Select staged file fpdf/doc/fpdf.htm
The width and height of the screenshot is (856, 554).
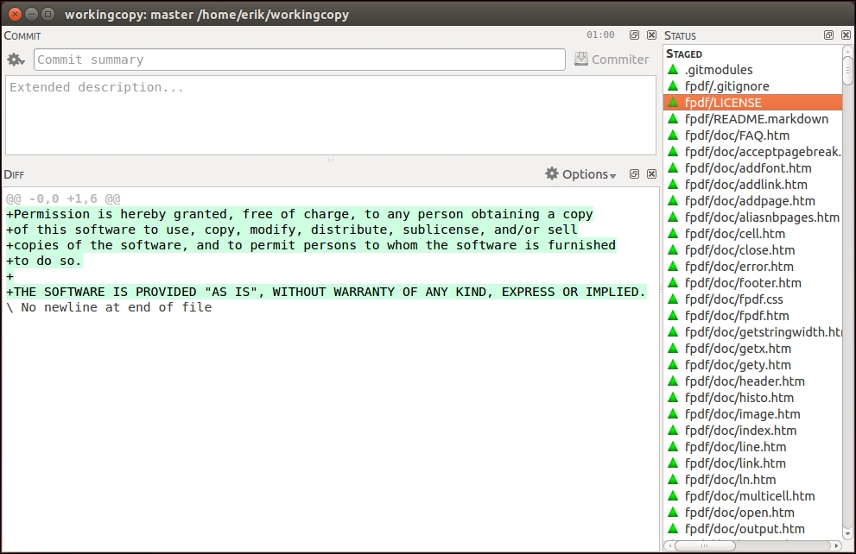click(753, 315)
